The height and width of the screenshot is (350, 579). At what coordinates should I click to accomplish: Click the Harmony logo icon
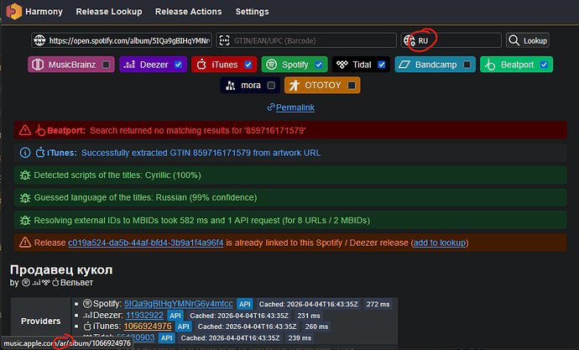[x=13, y=11]
